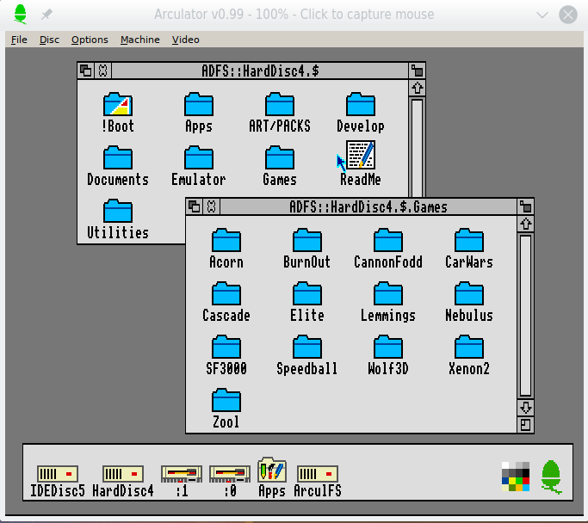
Task: Click the pin icon in emulator title bar
Action: (x=46, y=15)
